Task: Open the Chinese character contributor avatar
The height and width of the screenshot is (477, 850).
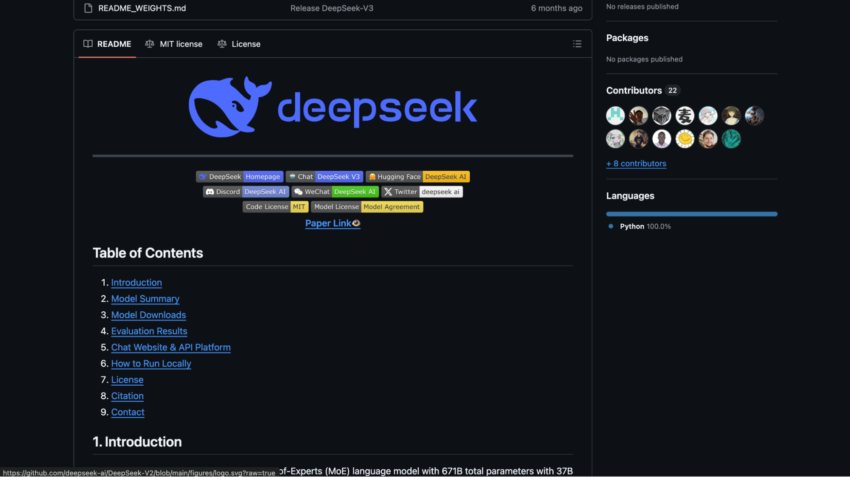Action: coord(685,116)
